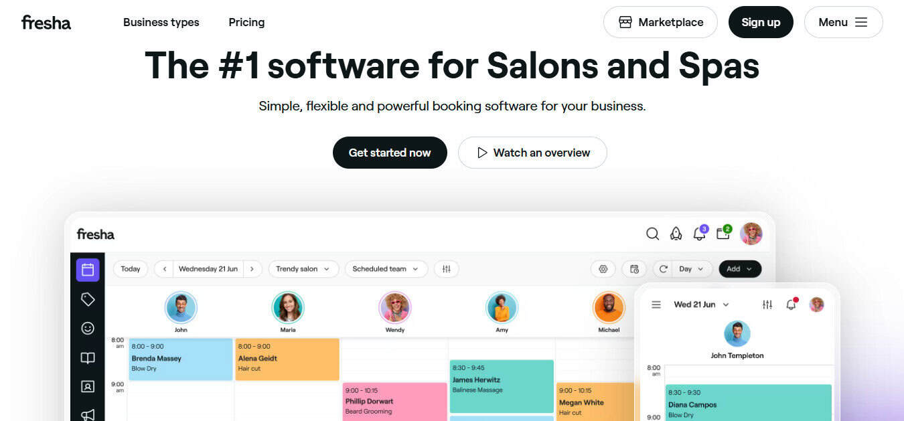Open the mobile notification bell with red dot
The image size is (904, 421).
pyautogui.click(x=792, y=304)
